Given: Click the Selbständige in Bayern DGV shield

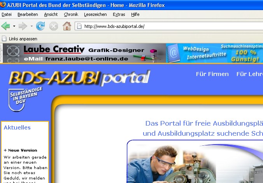Looking at the screenshot, I should click(25, 99).
